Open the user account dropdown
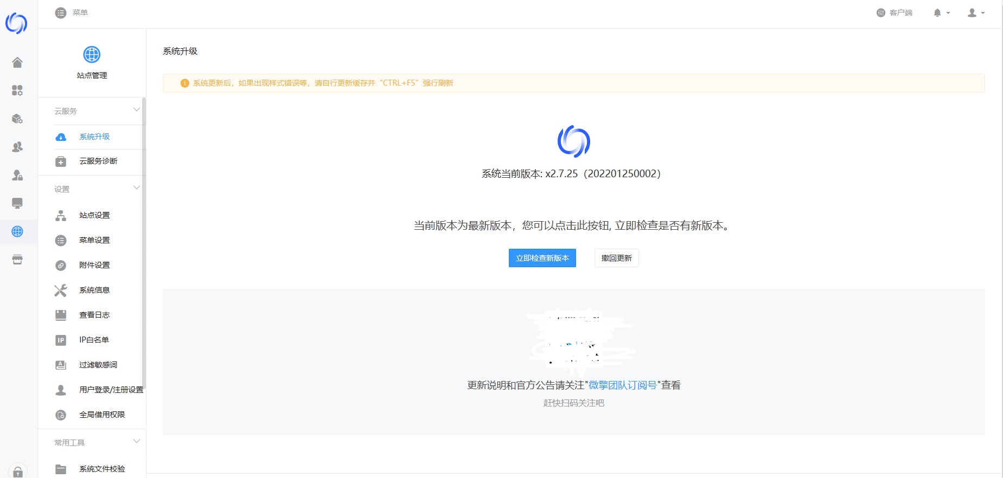 click(x=975, y=12)
